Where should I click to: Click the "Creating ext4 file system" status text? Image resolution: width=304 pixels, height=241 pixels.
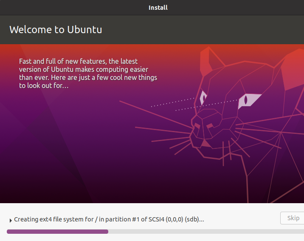click(x=54, y=219)
